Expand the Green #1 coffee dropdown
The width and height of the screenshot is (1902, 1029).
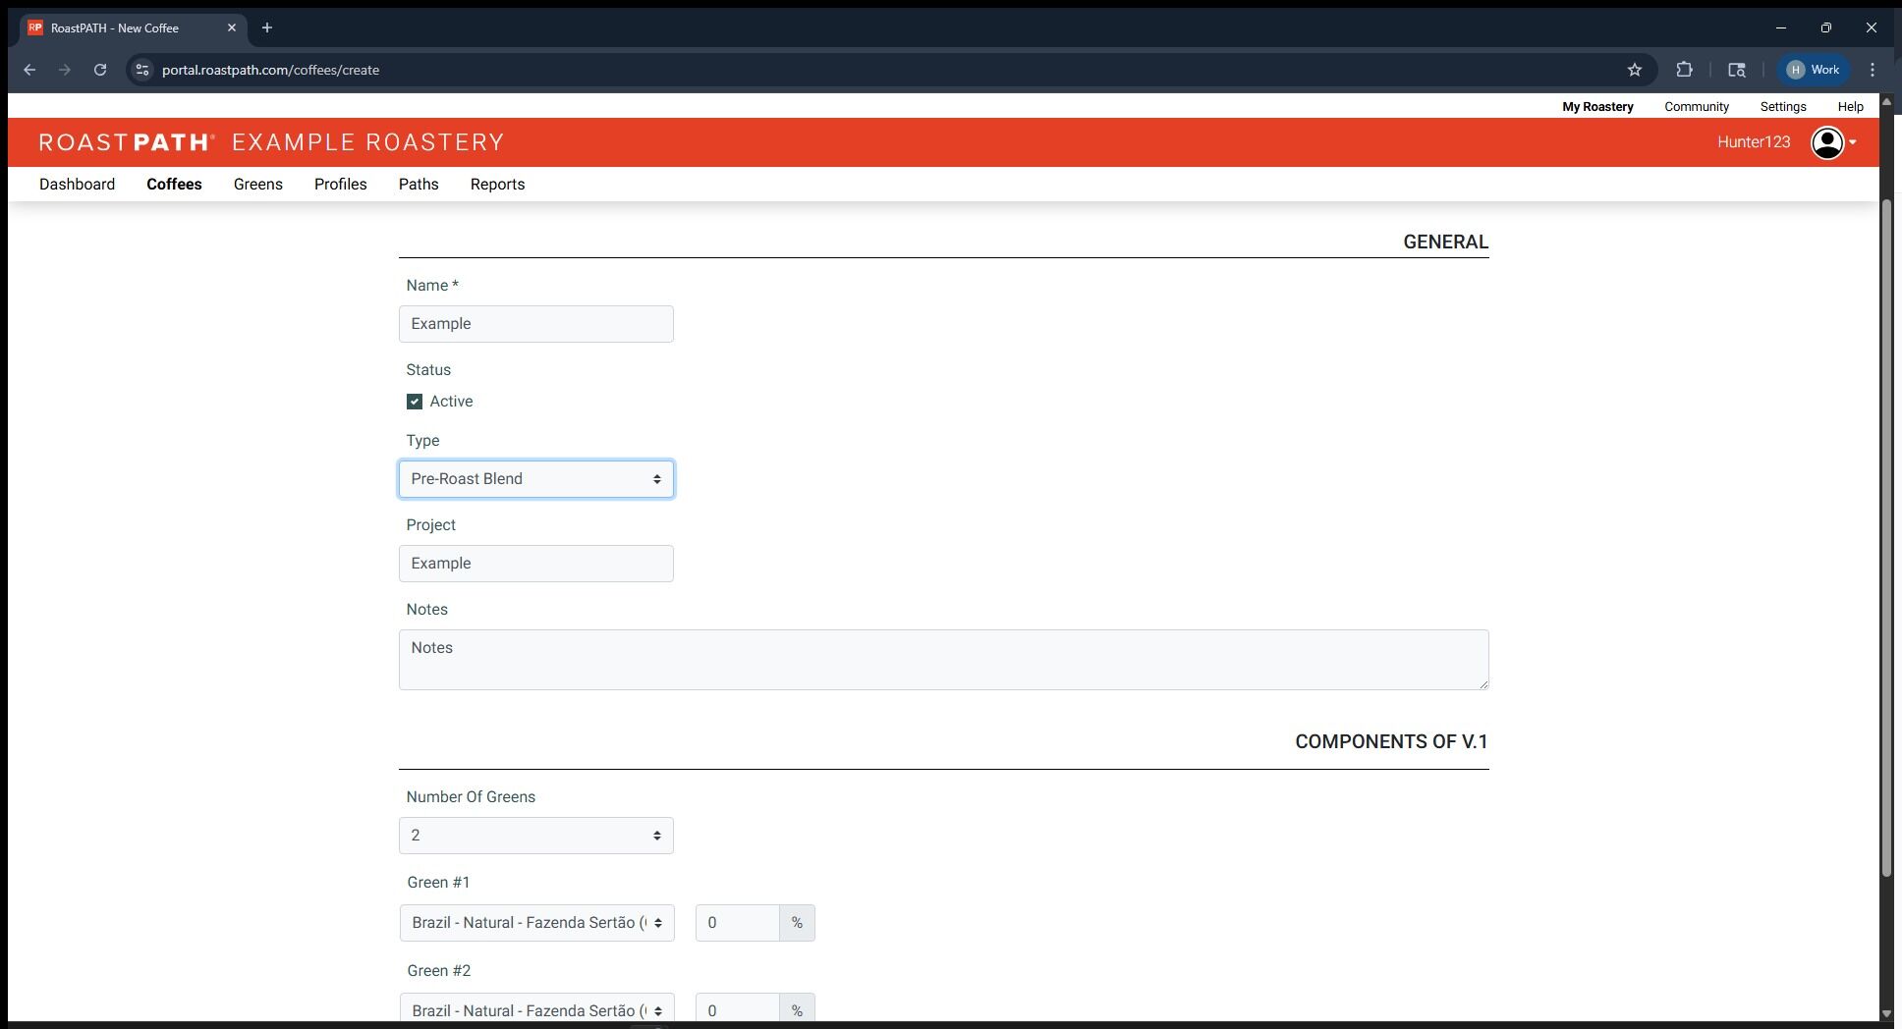(x=536, y=923)
